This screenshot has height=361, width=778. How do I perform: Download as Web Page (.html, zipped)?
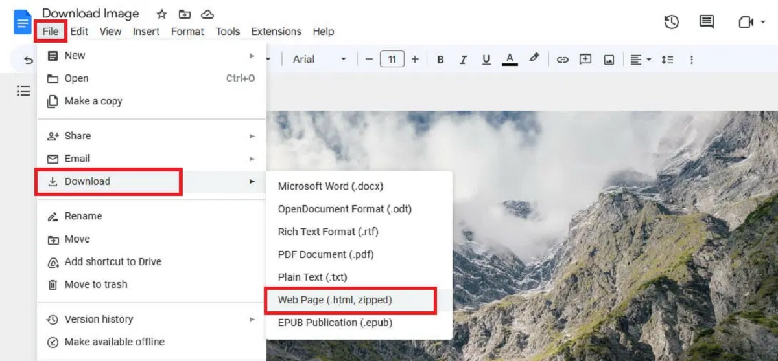359,300
